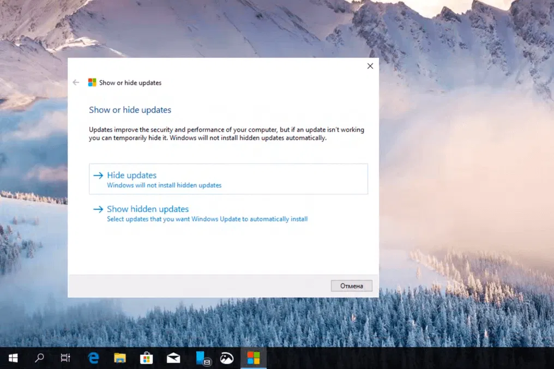Launch Microsoft Edge from the taskbar
The height and width of the screenshot is (369, 554).
pos(93,358)
